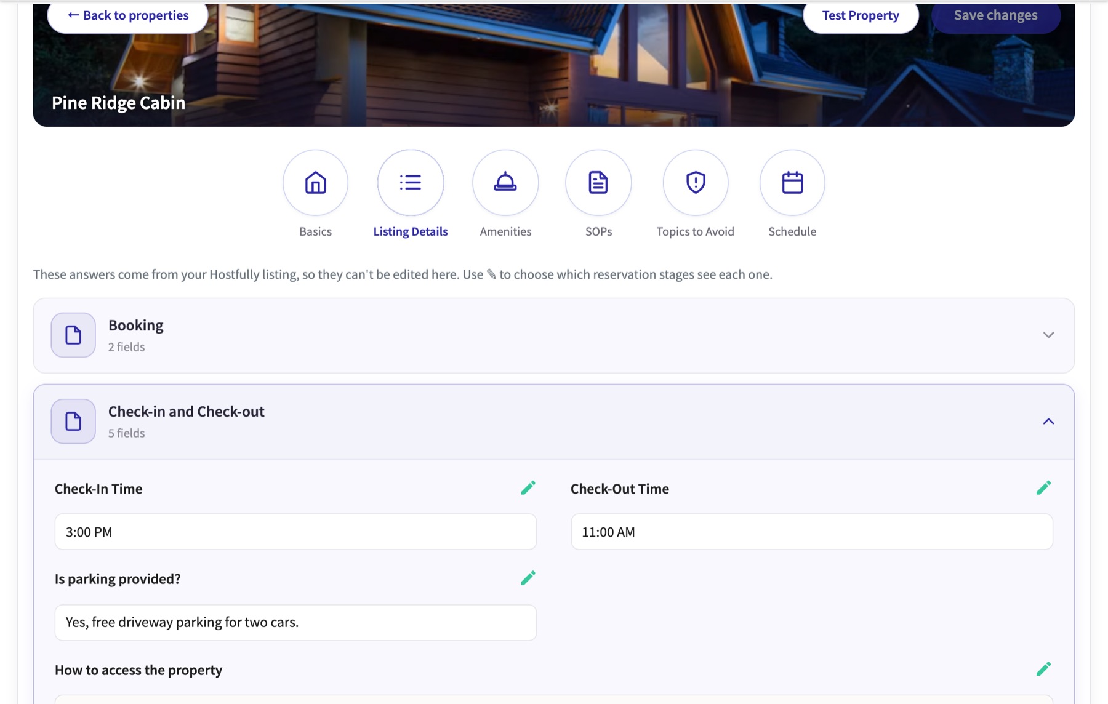Click the Pine Ridge Cabin title
This screenshot has width=1108, height=704.
[119, 103]
